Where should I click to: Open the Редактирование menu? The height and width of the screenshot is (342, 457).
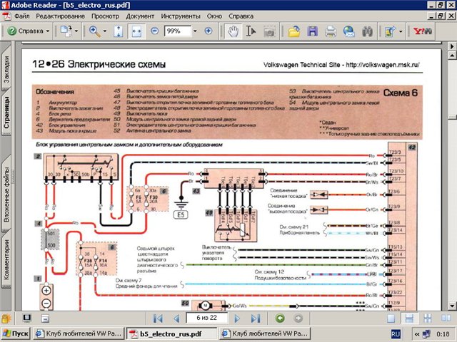(60, 16)
